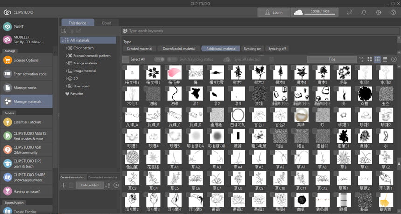Filter by Created material type
The width and height of the screenshot is (401, 214).
[x=139, y=49]
